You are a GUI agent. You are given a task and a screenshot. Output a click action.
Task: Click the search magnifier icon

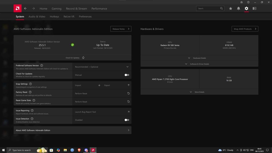click(221, 8)
